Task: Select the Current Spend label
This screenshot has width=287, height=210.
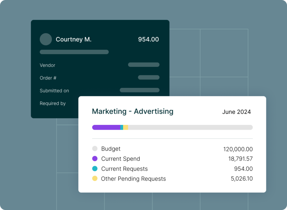Action: [121, 159]
